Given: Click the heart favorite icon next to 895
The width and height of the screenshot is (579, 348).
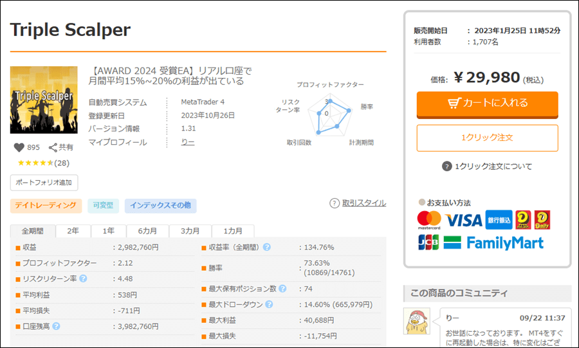Looking at the screenshot, I should coord(19,147).
